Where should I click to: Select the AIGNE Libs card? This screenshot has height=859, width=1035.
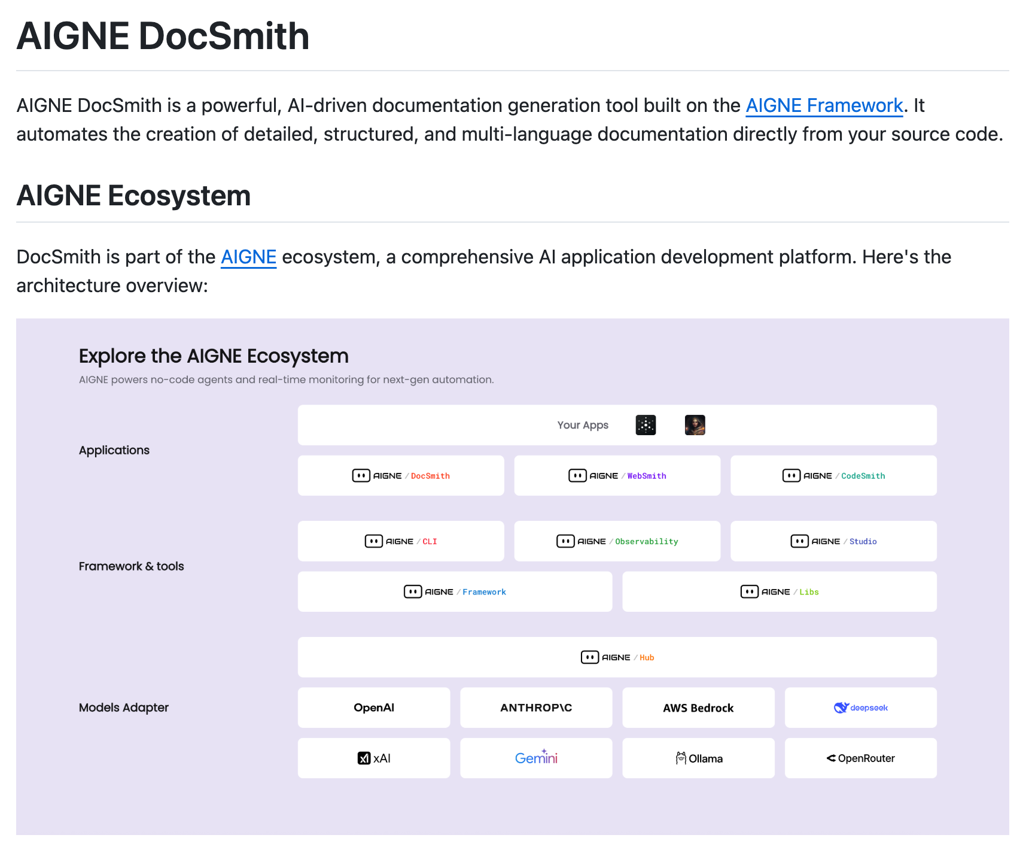(x=779, y=591)
